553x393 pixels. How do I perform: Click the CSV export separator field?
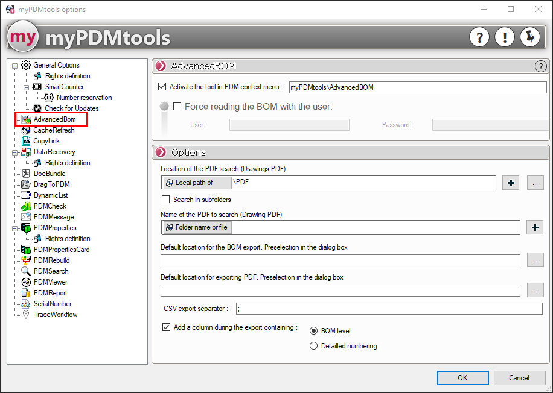[389, 309]
